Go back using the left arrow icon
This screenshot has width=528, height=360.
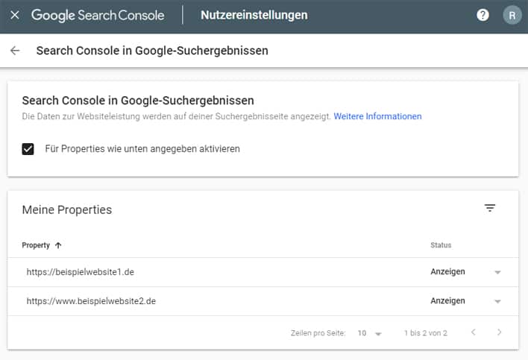(x=15, y=51)
